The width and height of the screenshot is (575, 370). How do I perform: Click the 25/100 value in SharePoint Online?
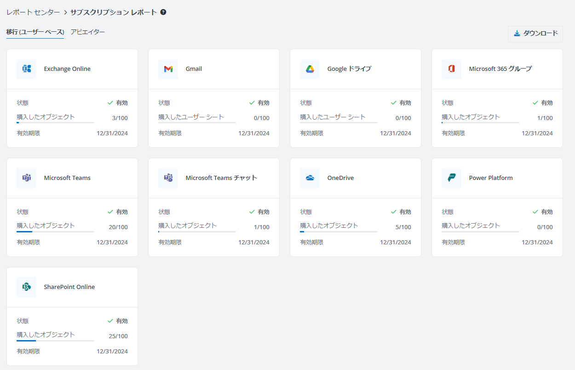pos(118,336)
